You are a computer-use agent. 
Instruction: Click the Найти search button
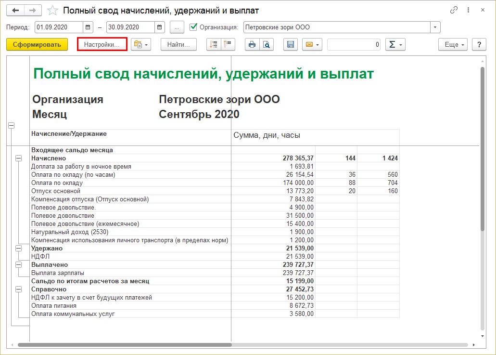click(x=178, y=44)
